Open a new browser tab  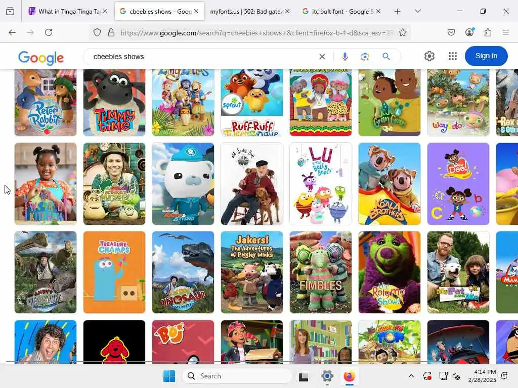(x=398, y=12)
